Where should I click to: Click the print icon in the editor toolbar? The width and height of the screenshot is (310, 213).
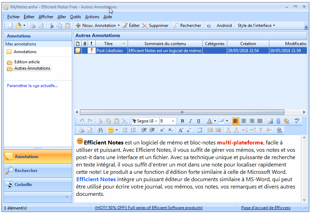pyautogui.click(x=82, y=130)
